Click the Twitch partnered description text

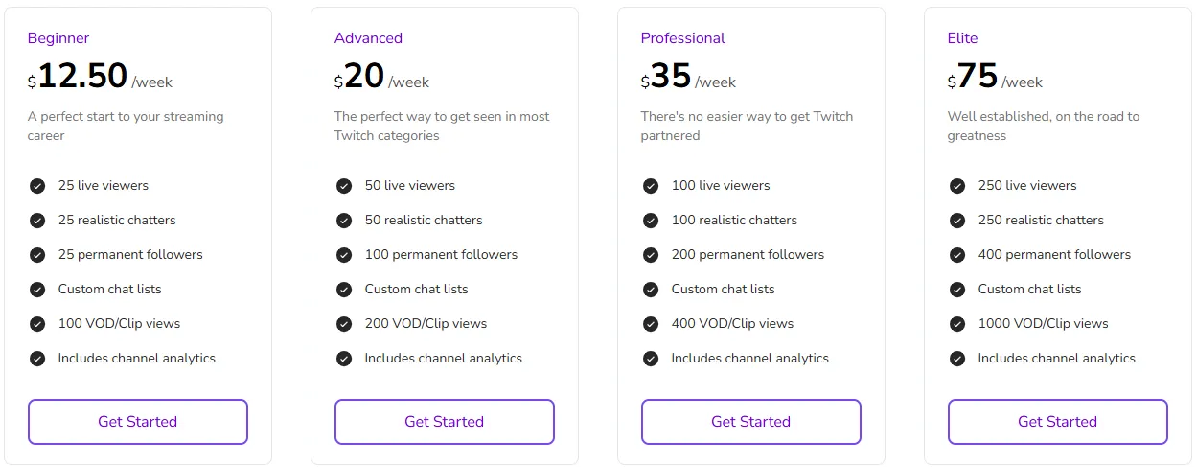747,126
